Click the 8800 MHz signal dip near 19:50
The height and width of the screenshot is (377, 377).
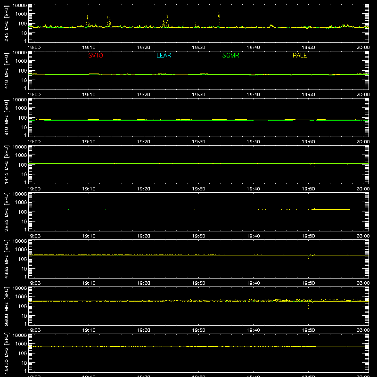[x=308, y=305]
